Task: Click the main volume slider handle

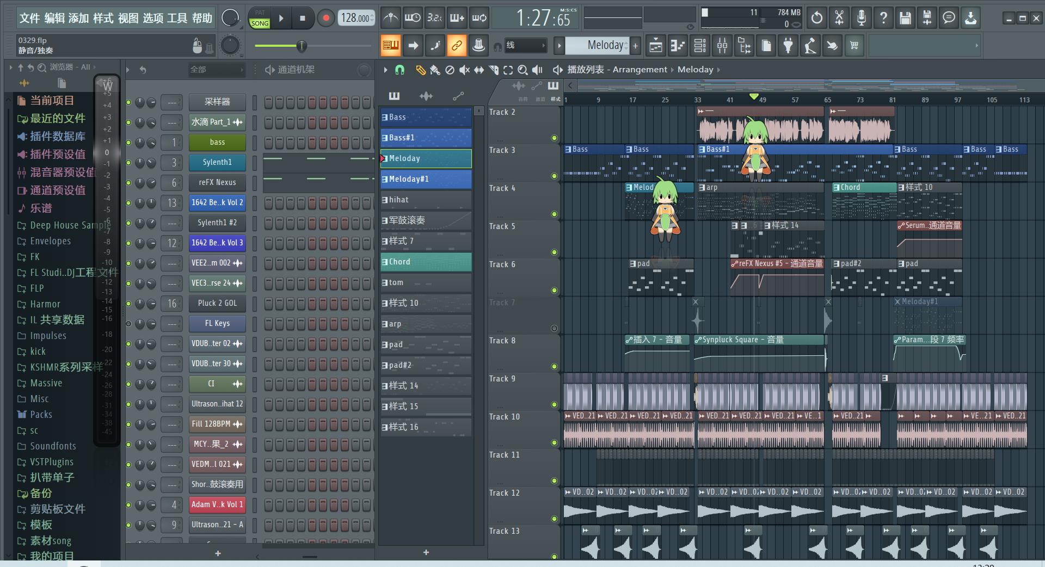Action: (302, 46)
